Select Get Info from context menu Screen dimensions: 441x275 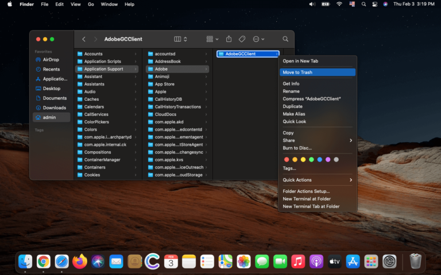(x=317, y=84)
